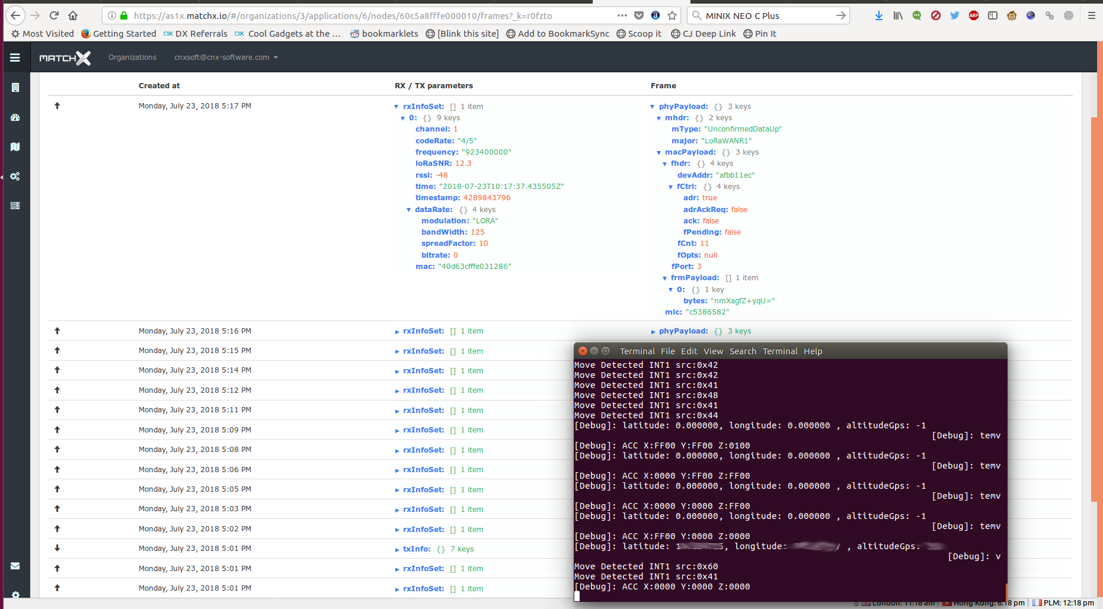
Task: Collapse the fCtrl node
Action: pos(670,187)
